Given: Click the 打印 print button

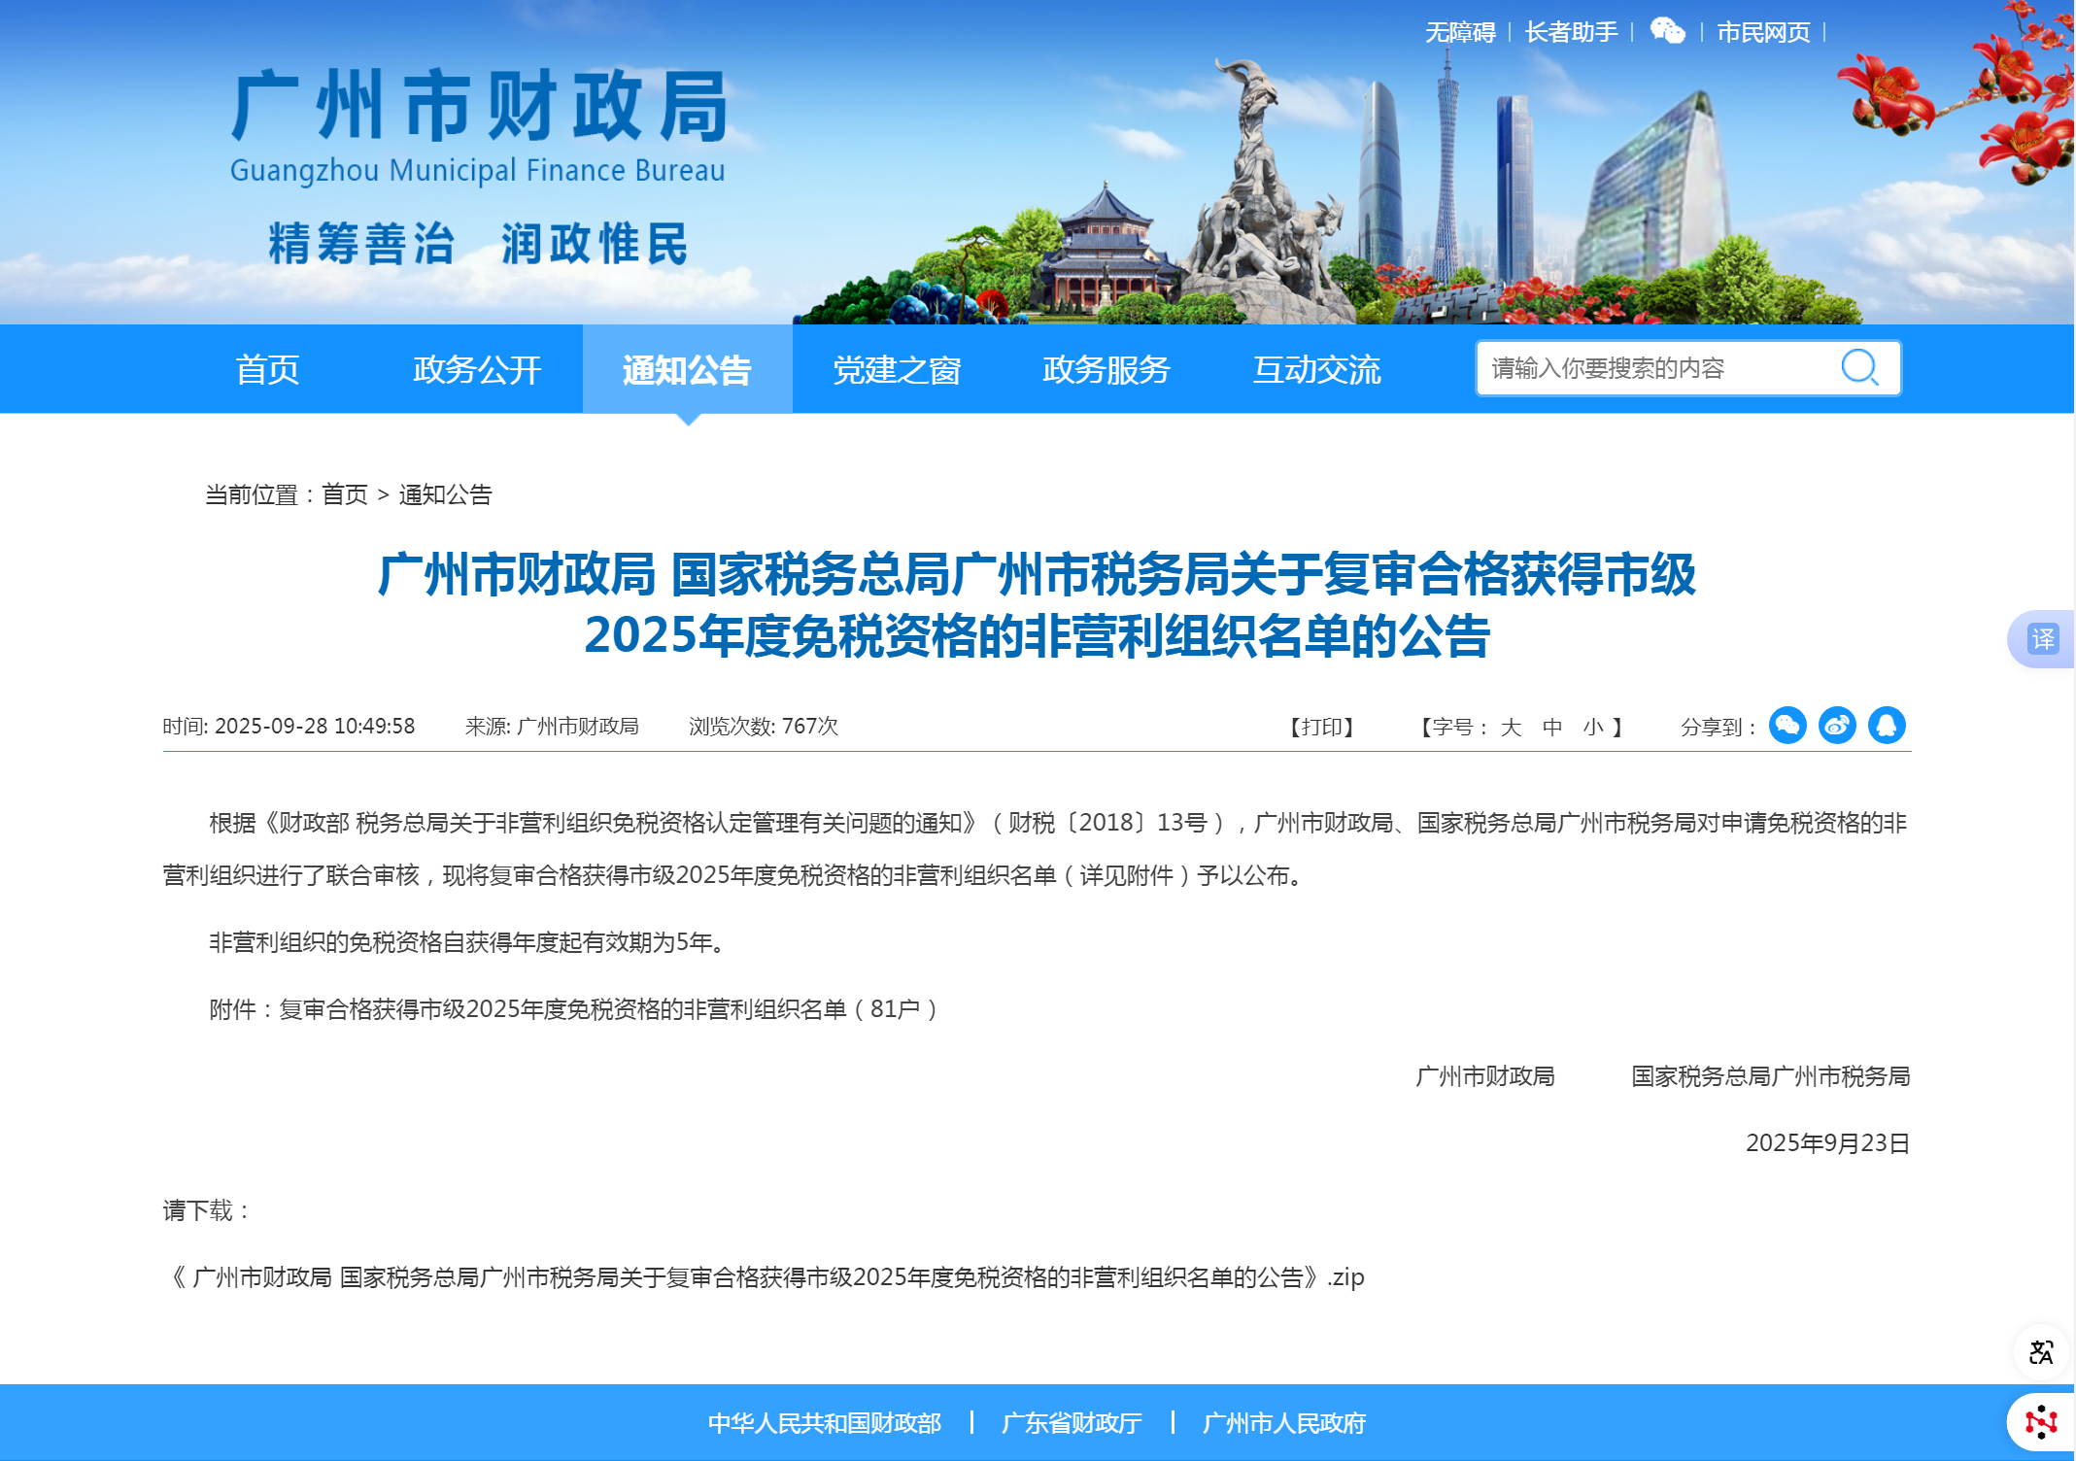Looking at the screenshot, I should [x=1321, y=727].
